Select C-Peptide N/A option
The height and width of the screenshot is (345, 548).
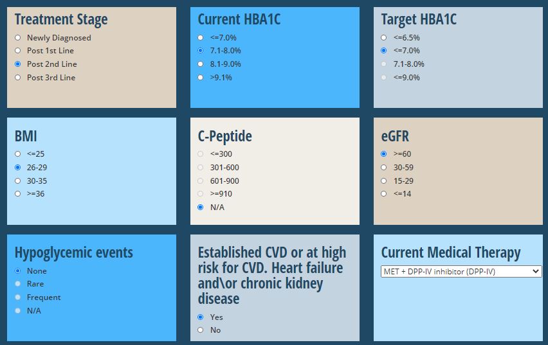[x=200, y=208]
